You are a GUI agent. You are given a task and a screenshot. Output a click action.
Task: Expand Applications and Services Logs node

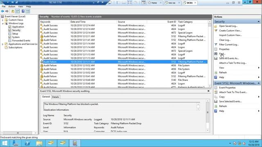tap(2, 44)
